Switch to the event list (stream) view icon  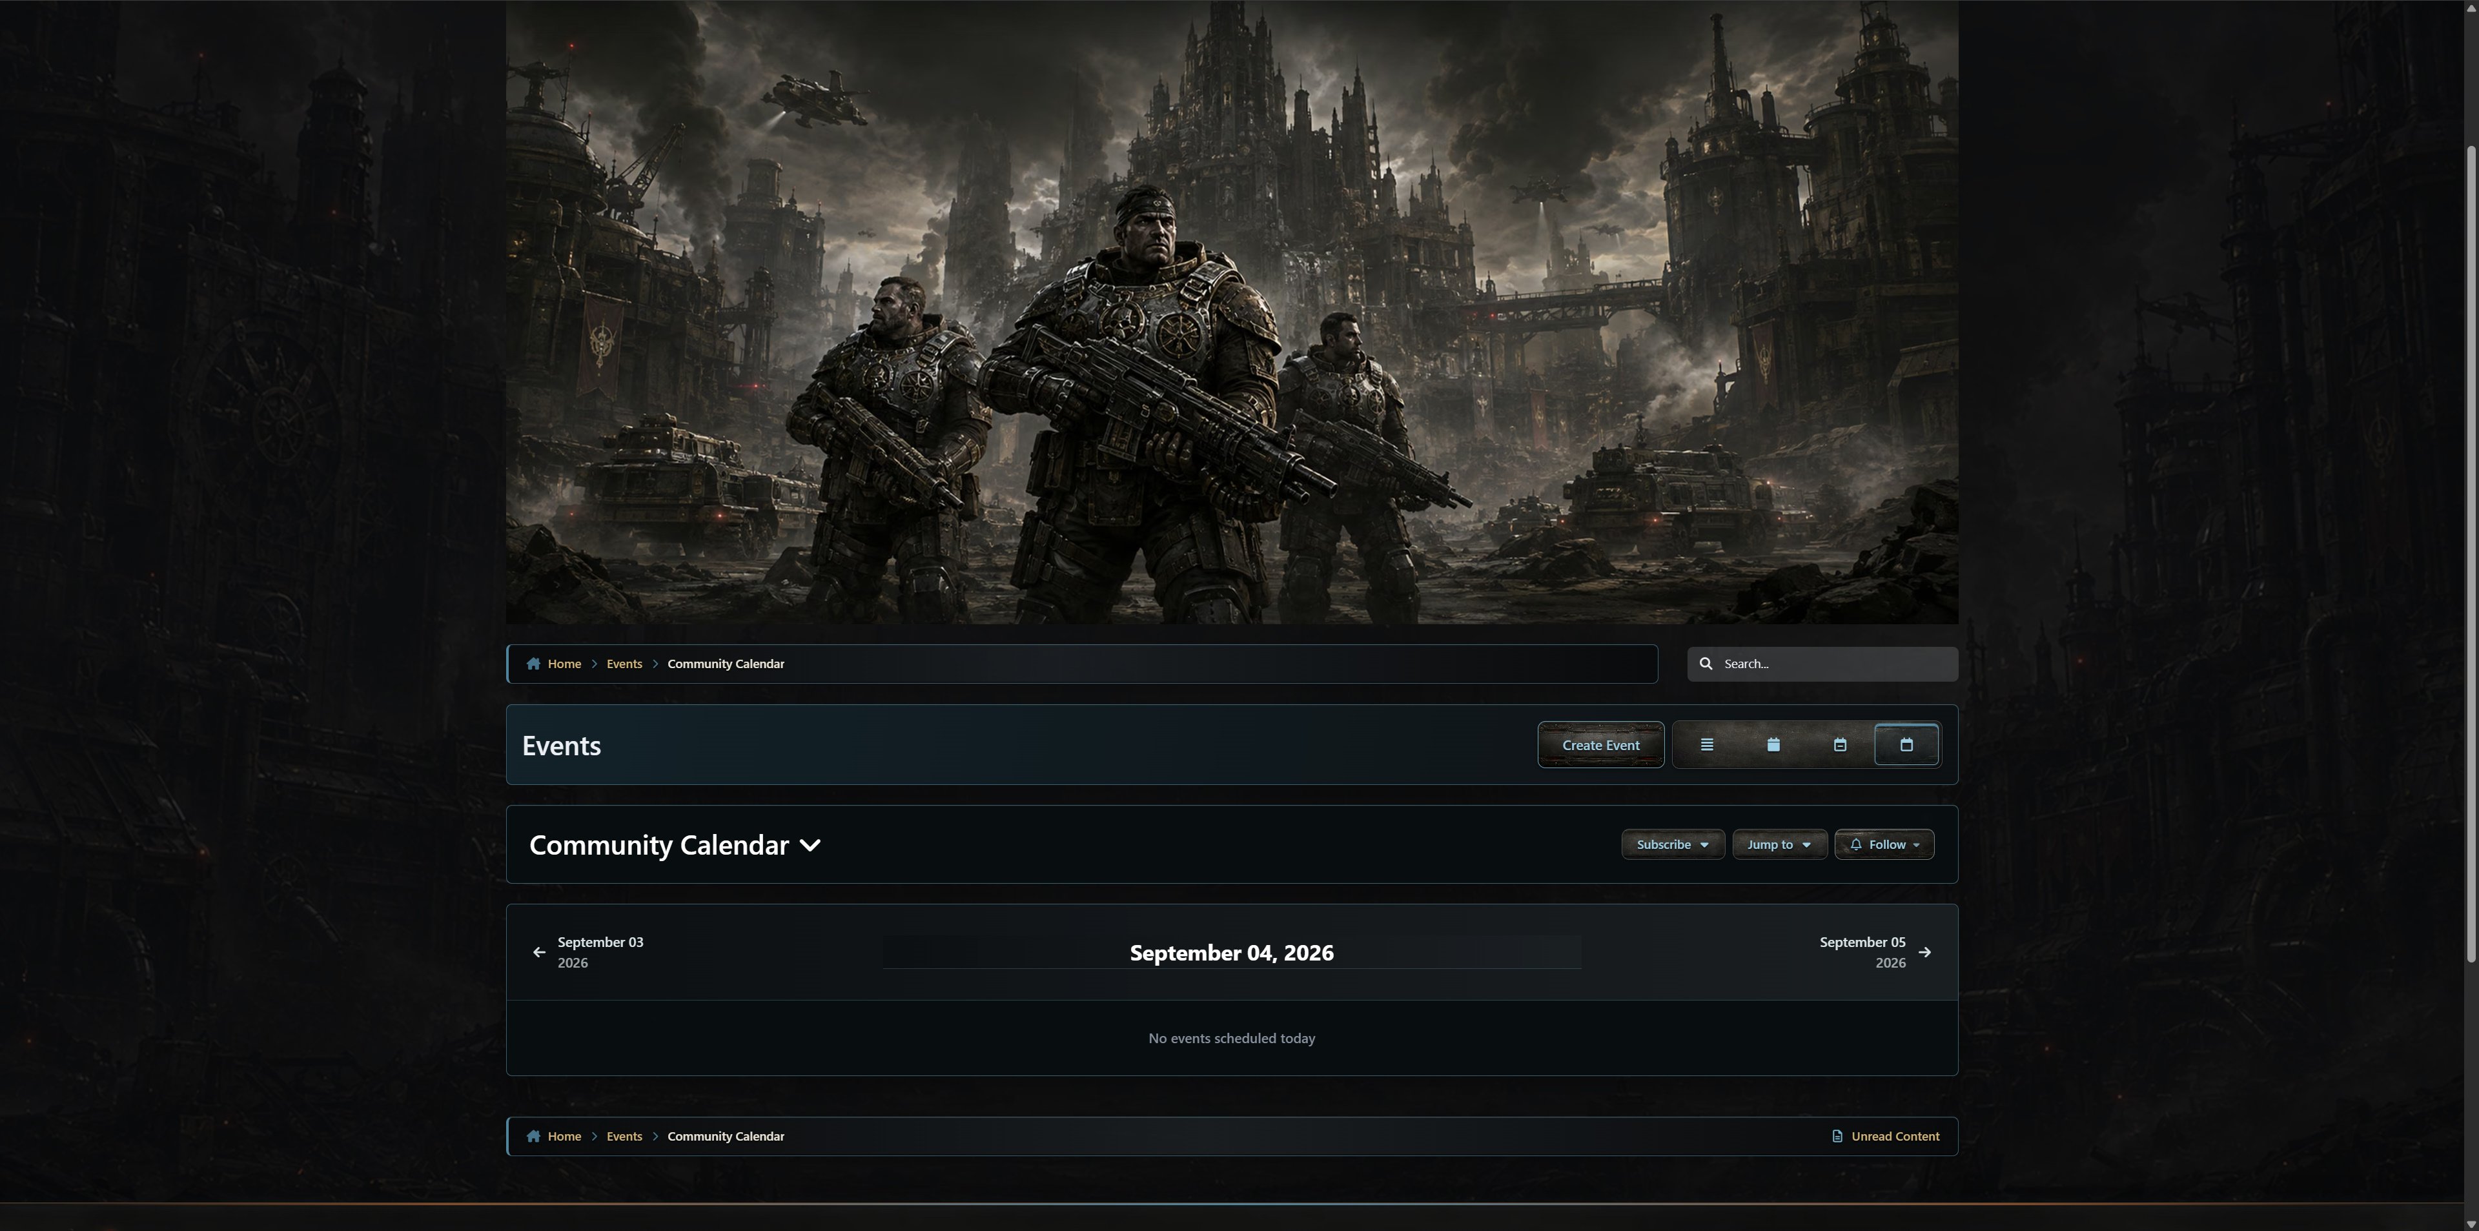(1706, 745)
